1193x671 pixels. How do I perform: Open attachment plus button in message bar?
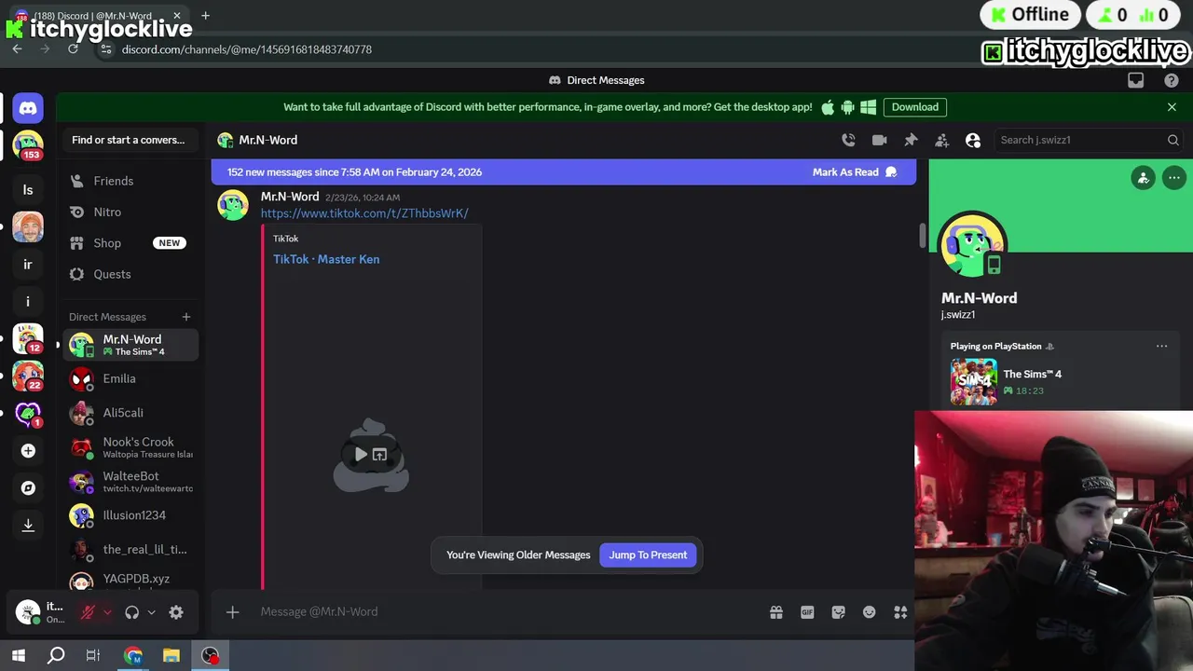pyautogui.click(x=232, y=611)
